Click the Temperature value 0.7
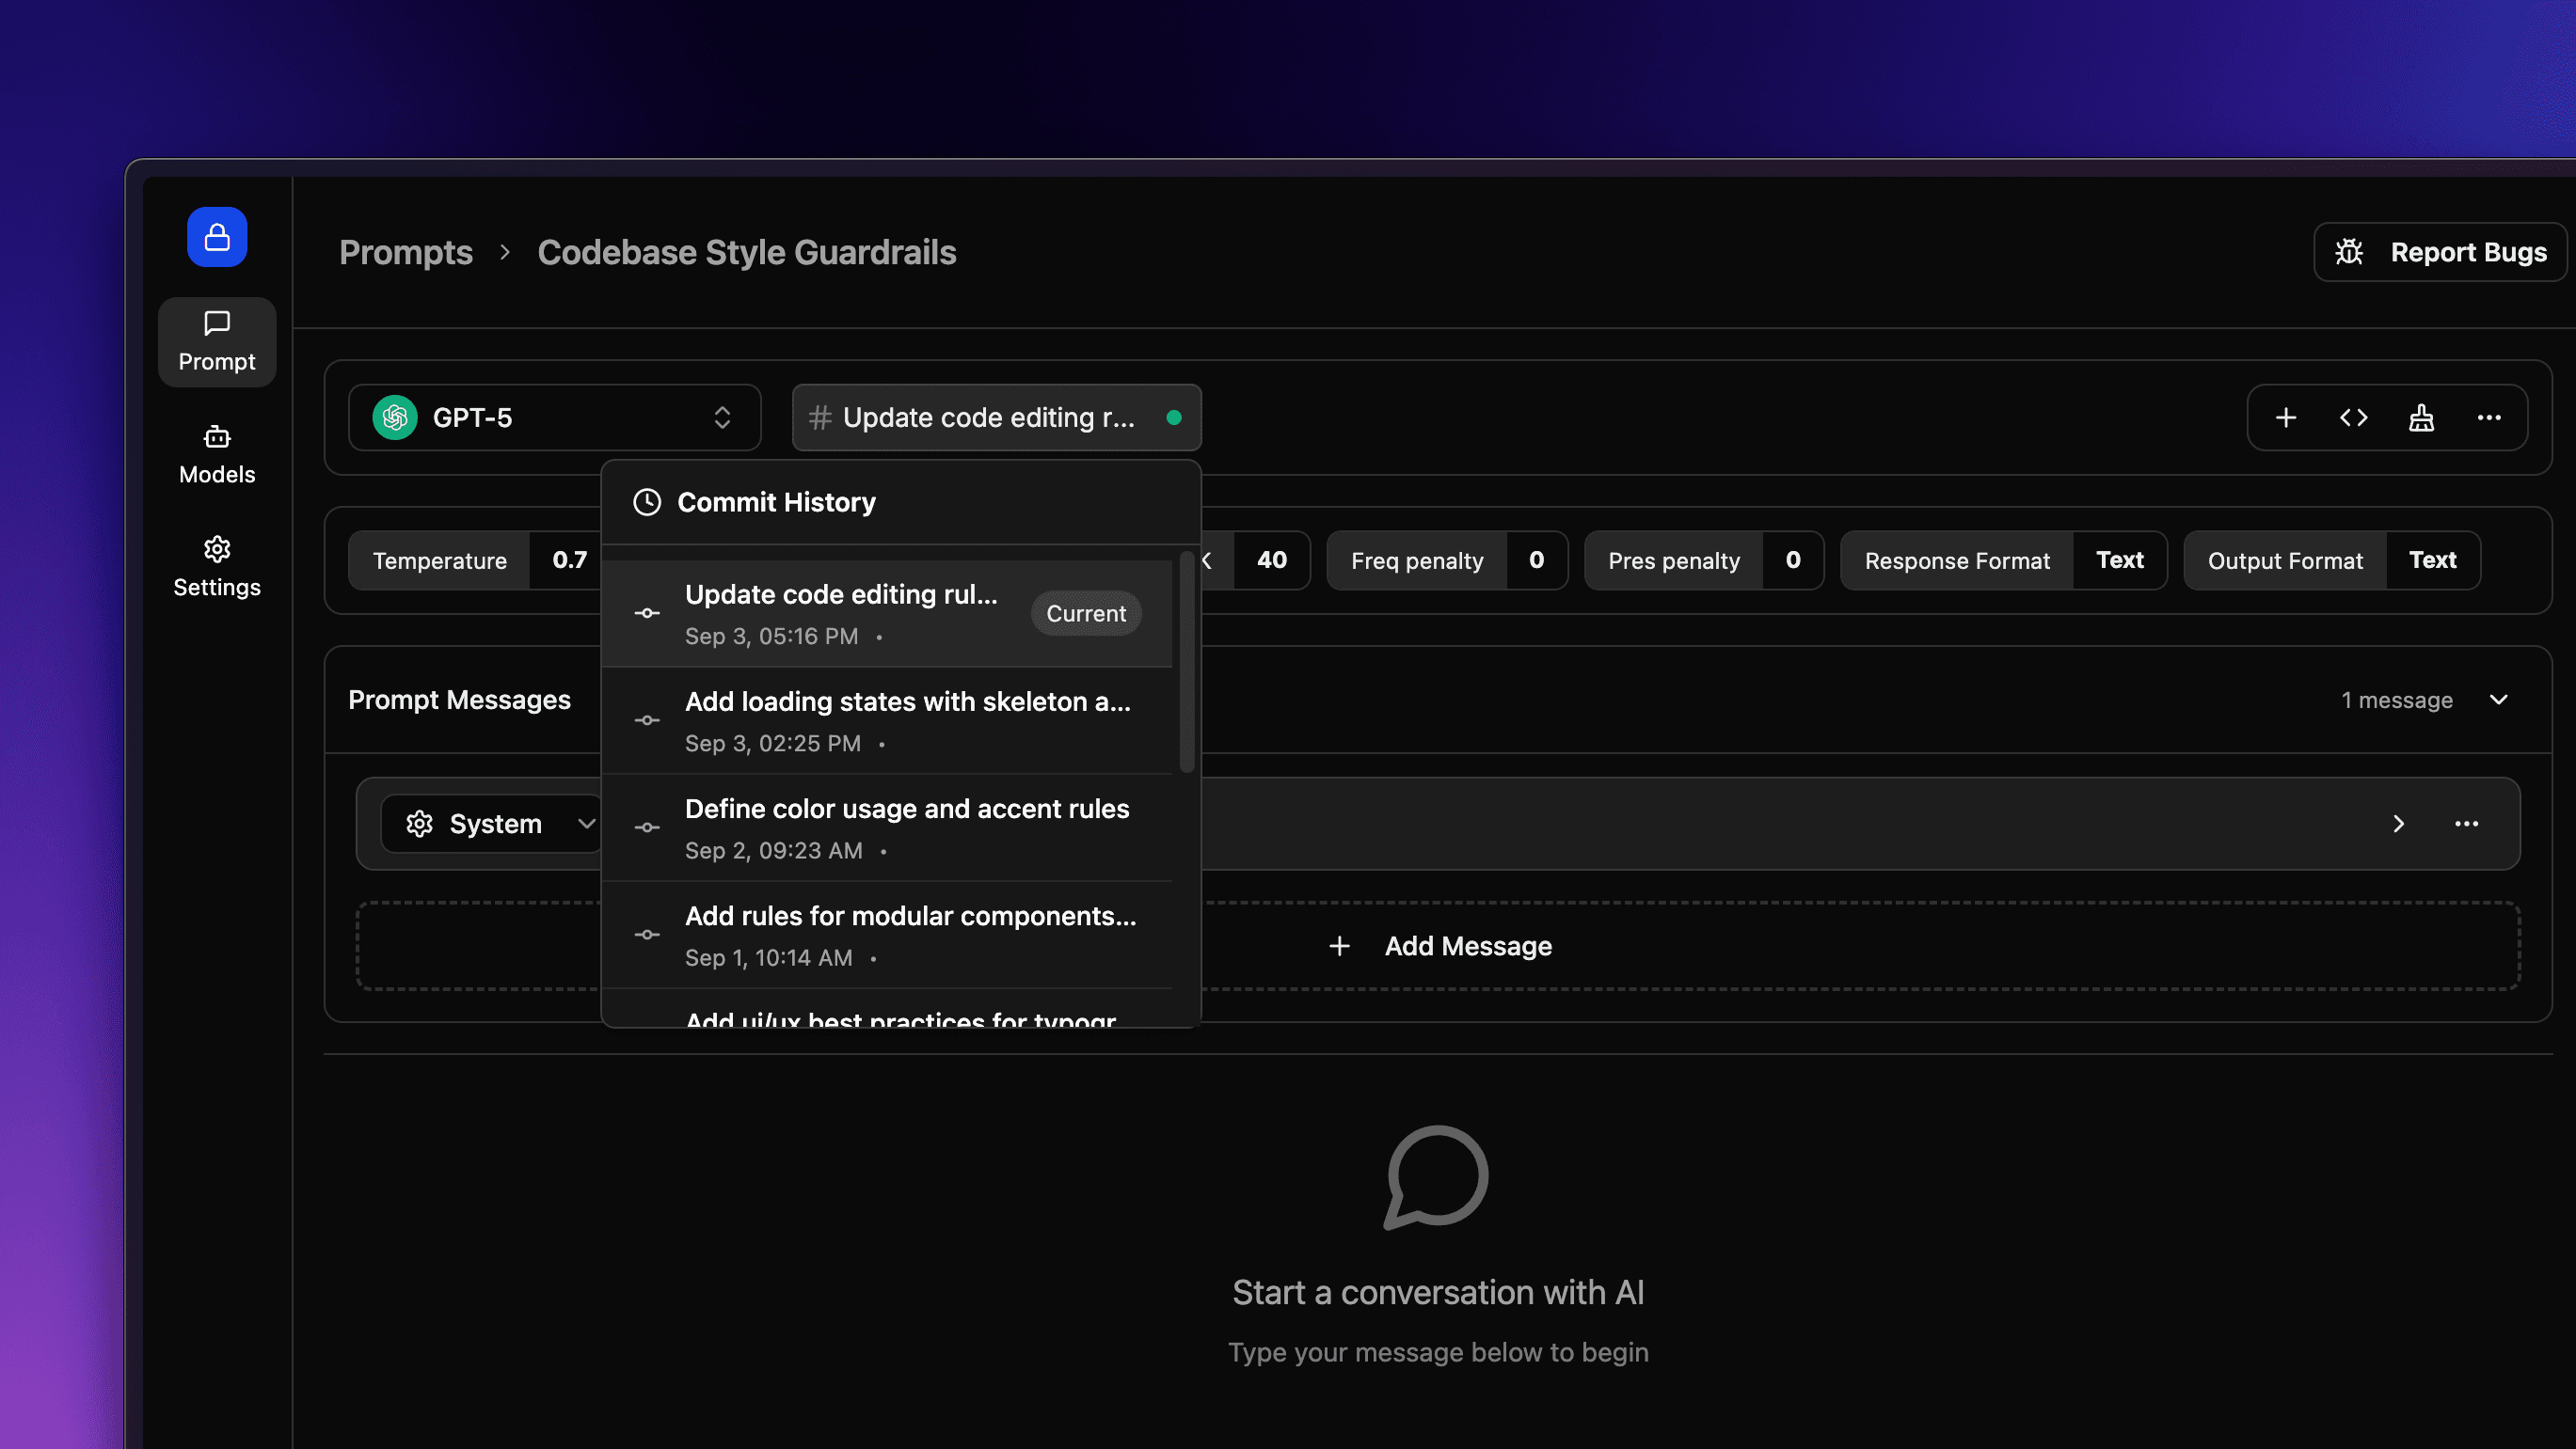Viewport: 2576px width, 1449px height. pos(569,560)
